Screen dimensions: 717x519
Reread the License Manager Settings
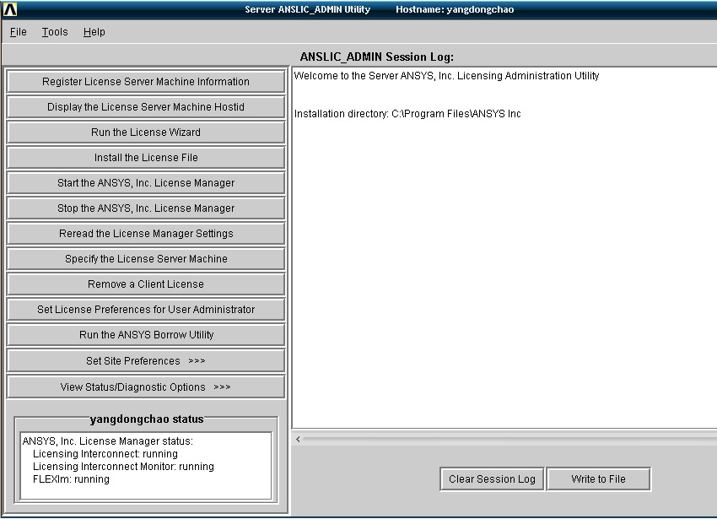click(146, 234)
